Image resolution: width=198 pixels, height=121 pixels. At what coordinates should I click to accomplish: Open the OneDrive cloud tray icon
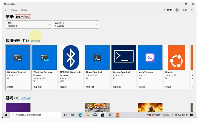[176, 115]
